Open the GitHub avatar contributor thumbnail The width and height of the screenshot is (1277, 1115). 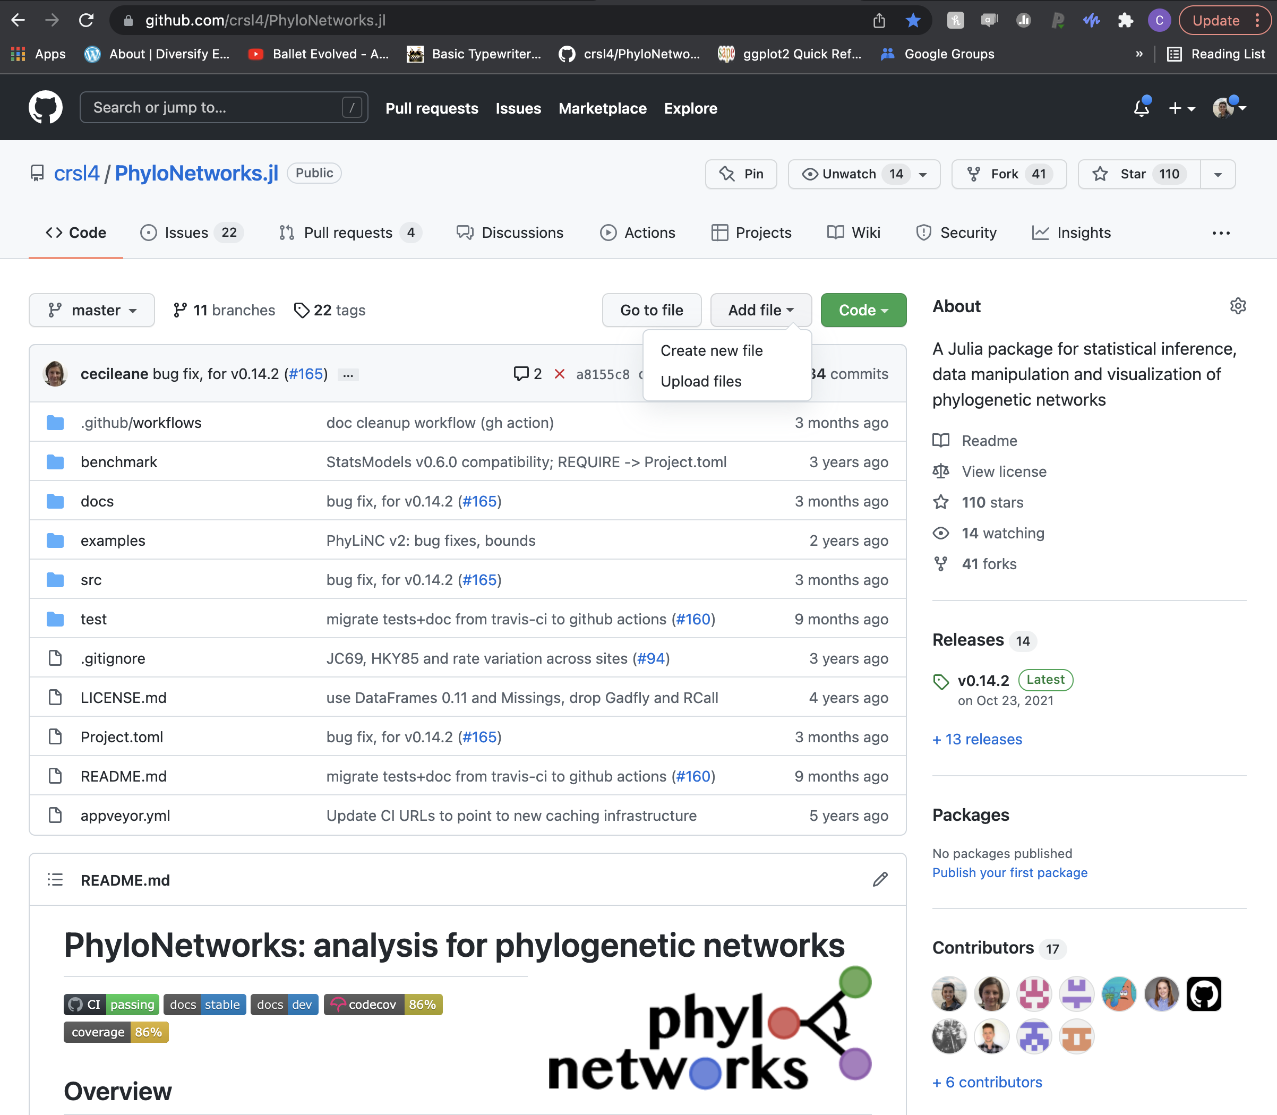(x=1204, y=993)
